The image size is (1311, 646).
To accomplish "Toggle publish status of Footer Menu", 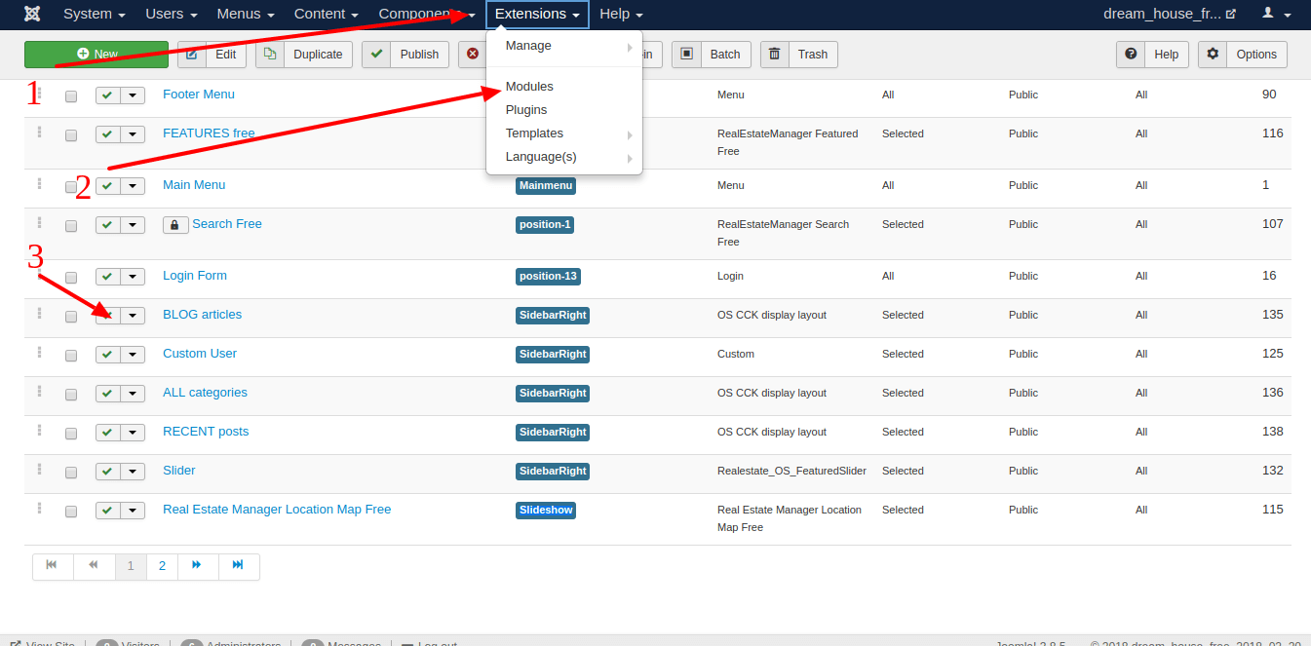I will (107, 95).
